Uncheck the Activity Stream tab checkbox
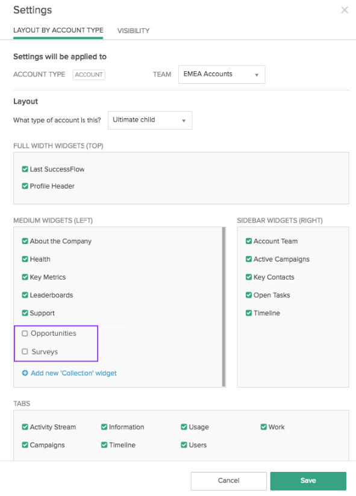Screen dimensions: 356x496 click(25, 427)
